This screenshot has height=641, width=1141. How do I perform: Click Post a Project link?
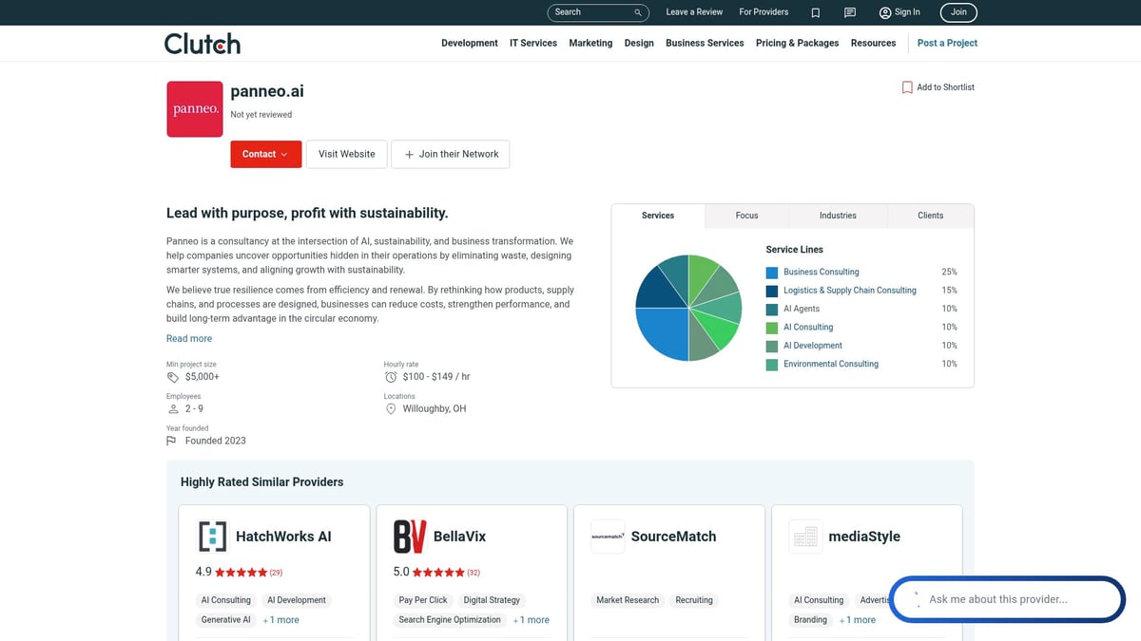coord(947,43)
